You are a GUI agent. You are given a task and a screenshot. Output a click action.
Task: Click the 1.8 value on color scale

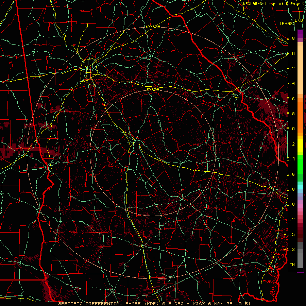(x=291, y=189)
